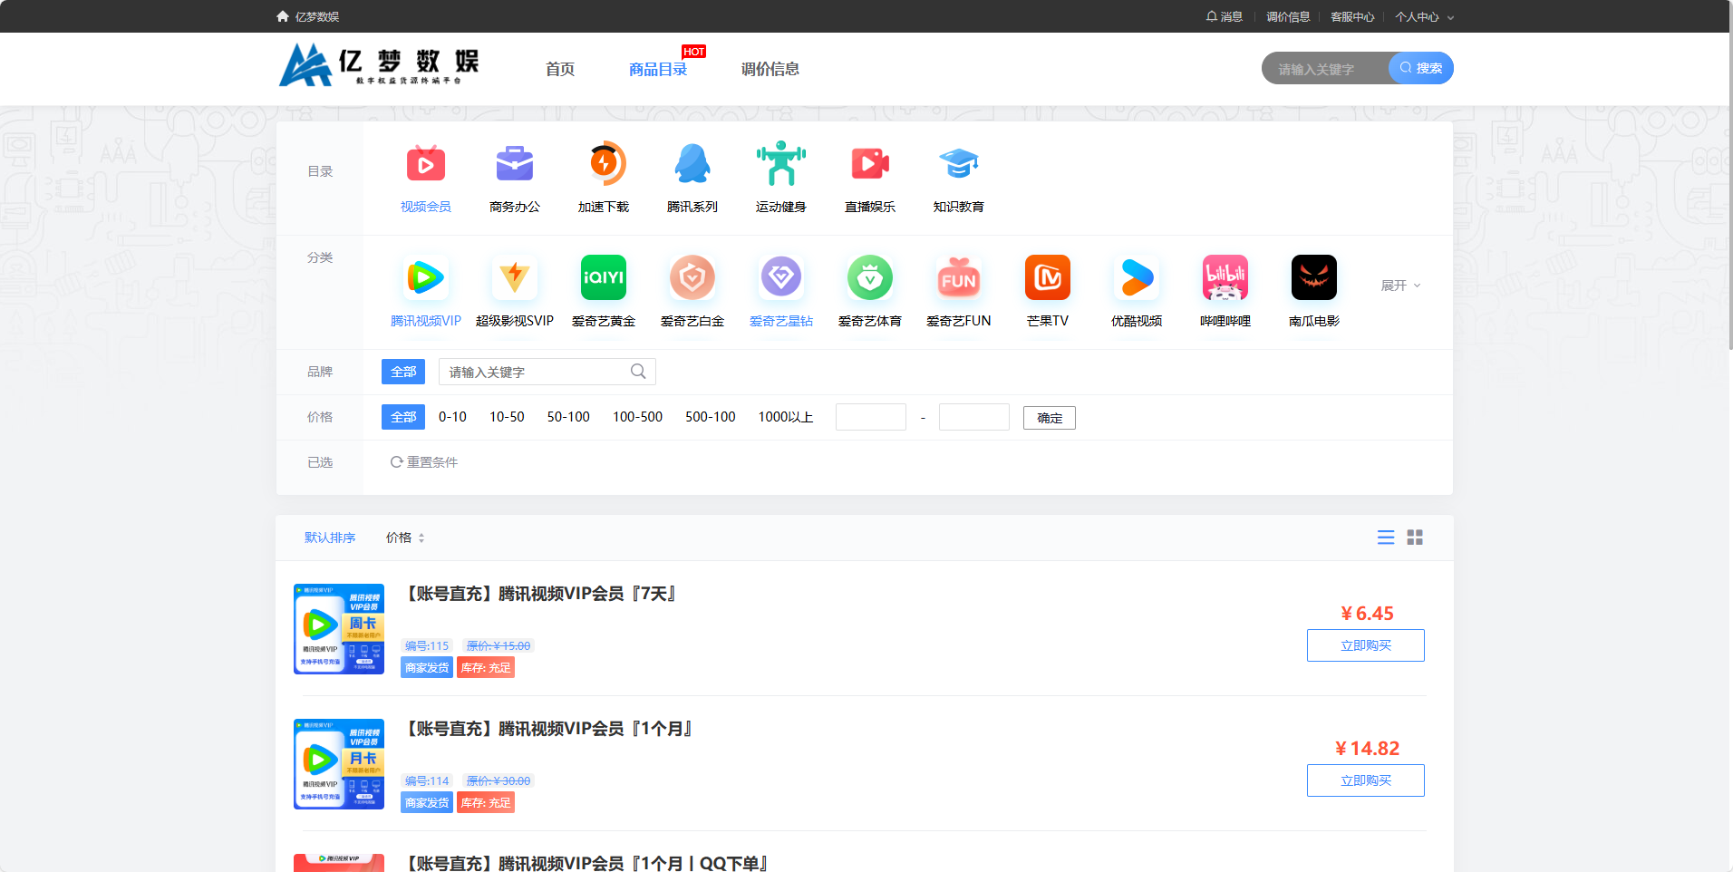Toggle 价格 sort order
The width and height of the screenshot is (1733, 872).
405,538
